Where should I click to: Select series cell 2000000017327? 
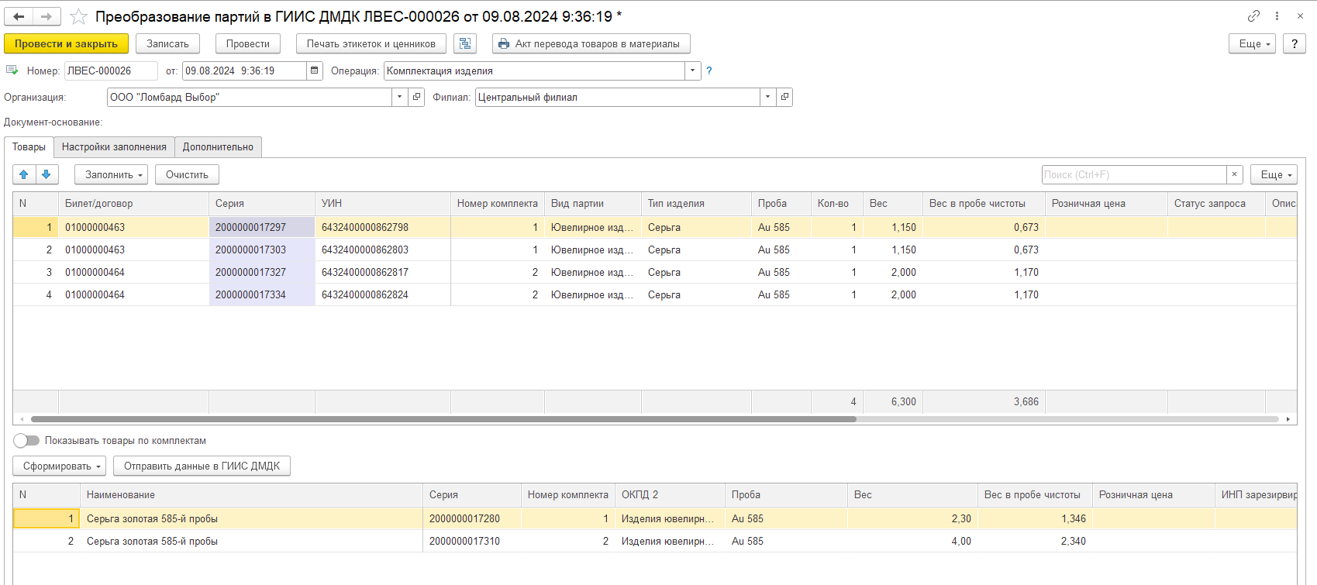(262, 272)
